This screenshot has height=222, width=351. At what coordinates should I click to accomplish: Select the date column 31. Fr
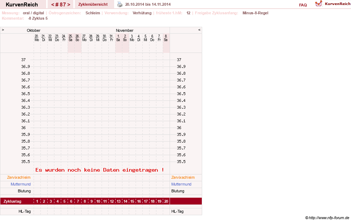[111, 38]
